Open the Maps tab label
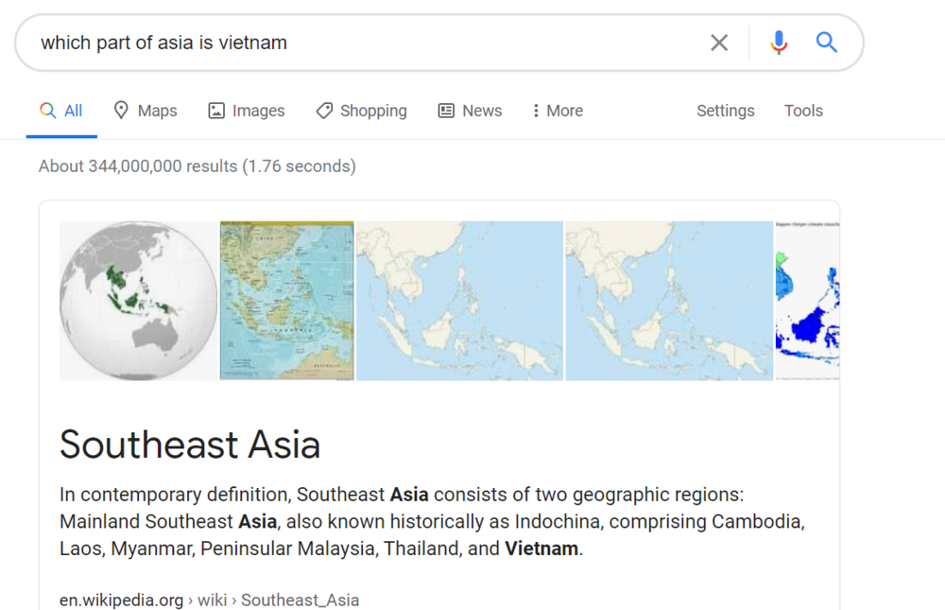The height and width of the screenshot is (610, 945). coord(157,111)
